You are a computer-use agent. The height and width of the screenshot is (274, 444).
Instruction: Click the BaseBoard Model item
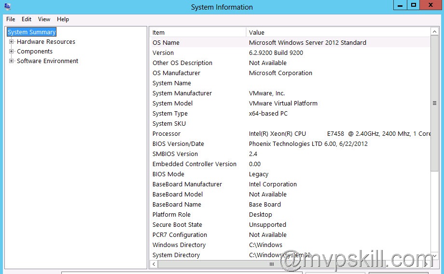(x=178, y=195)
